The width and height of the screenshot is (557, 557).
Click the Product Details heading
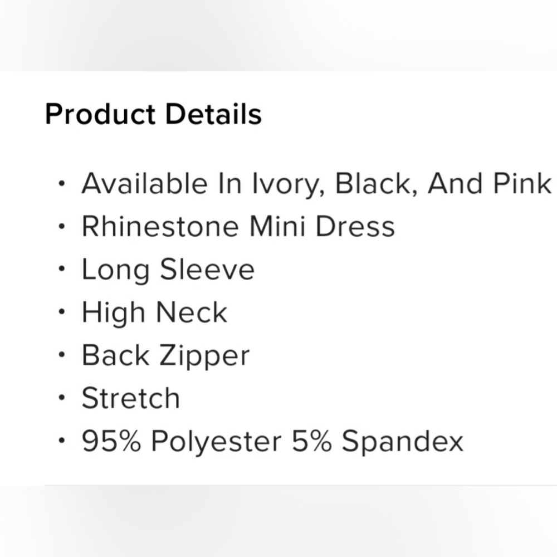[x=153, y=114]
